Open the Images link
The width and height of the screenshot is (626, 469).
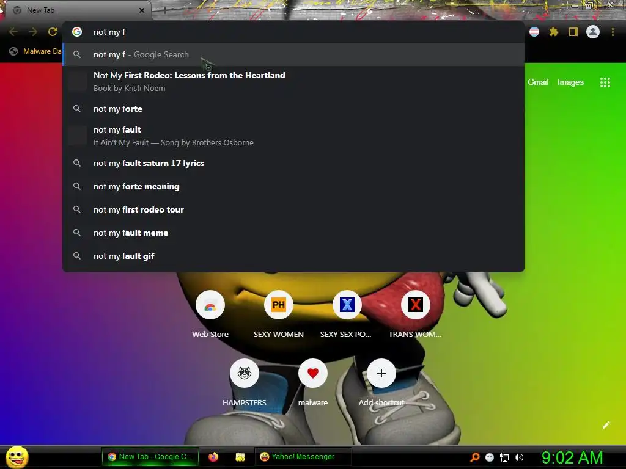click(x=570, y=82)
